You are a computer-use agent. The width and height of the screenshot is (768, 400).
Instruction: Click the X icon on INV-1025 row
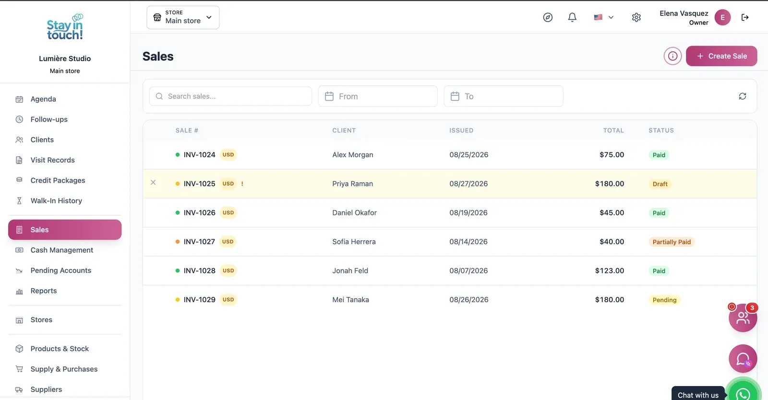click(153, 182)
